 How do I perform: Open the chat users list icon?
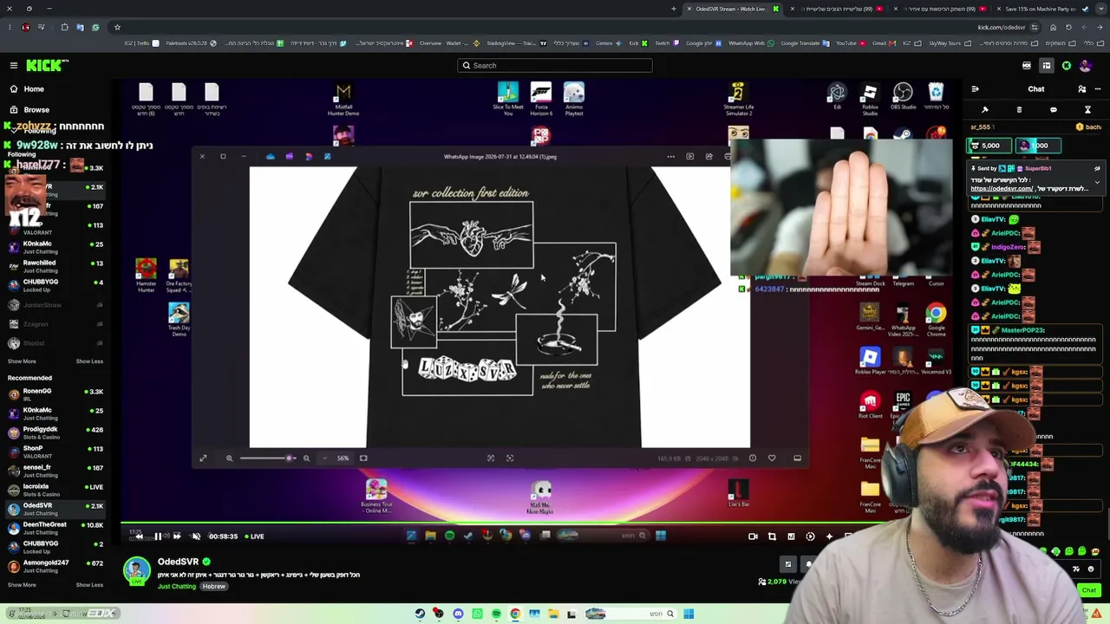pos(1081,88)
